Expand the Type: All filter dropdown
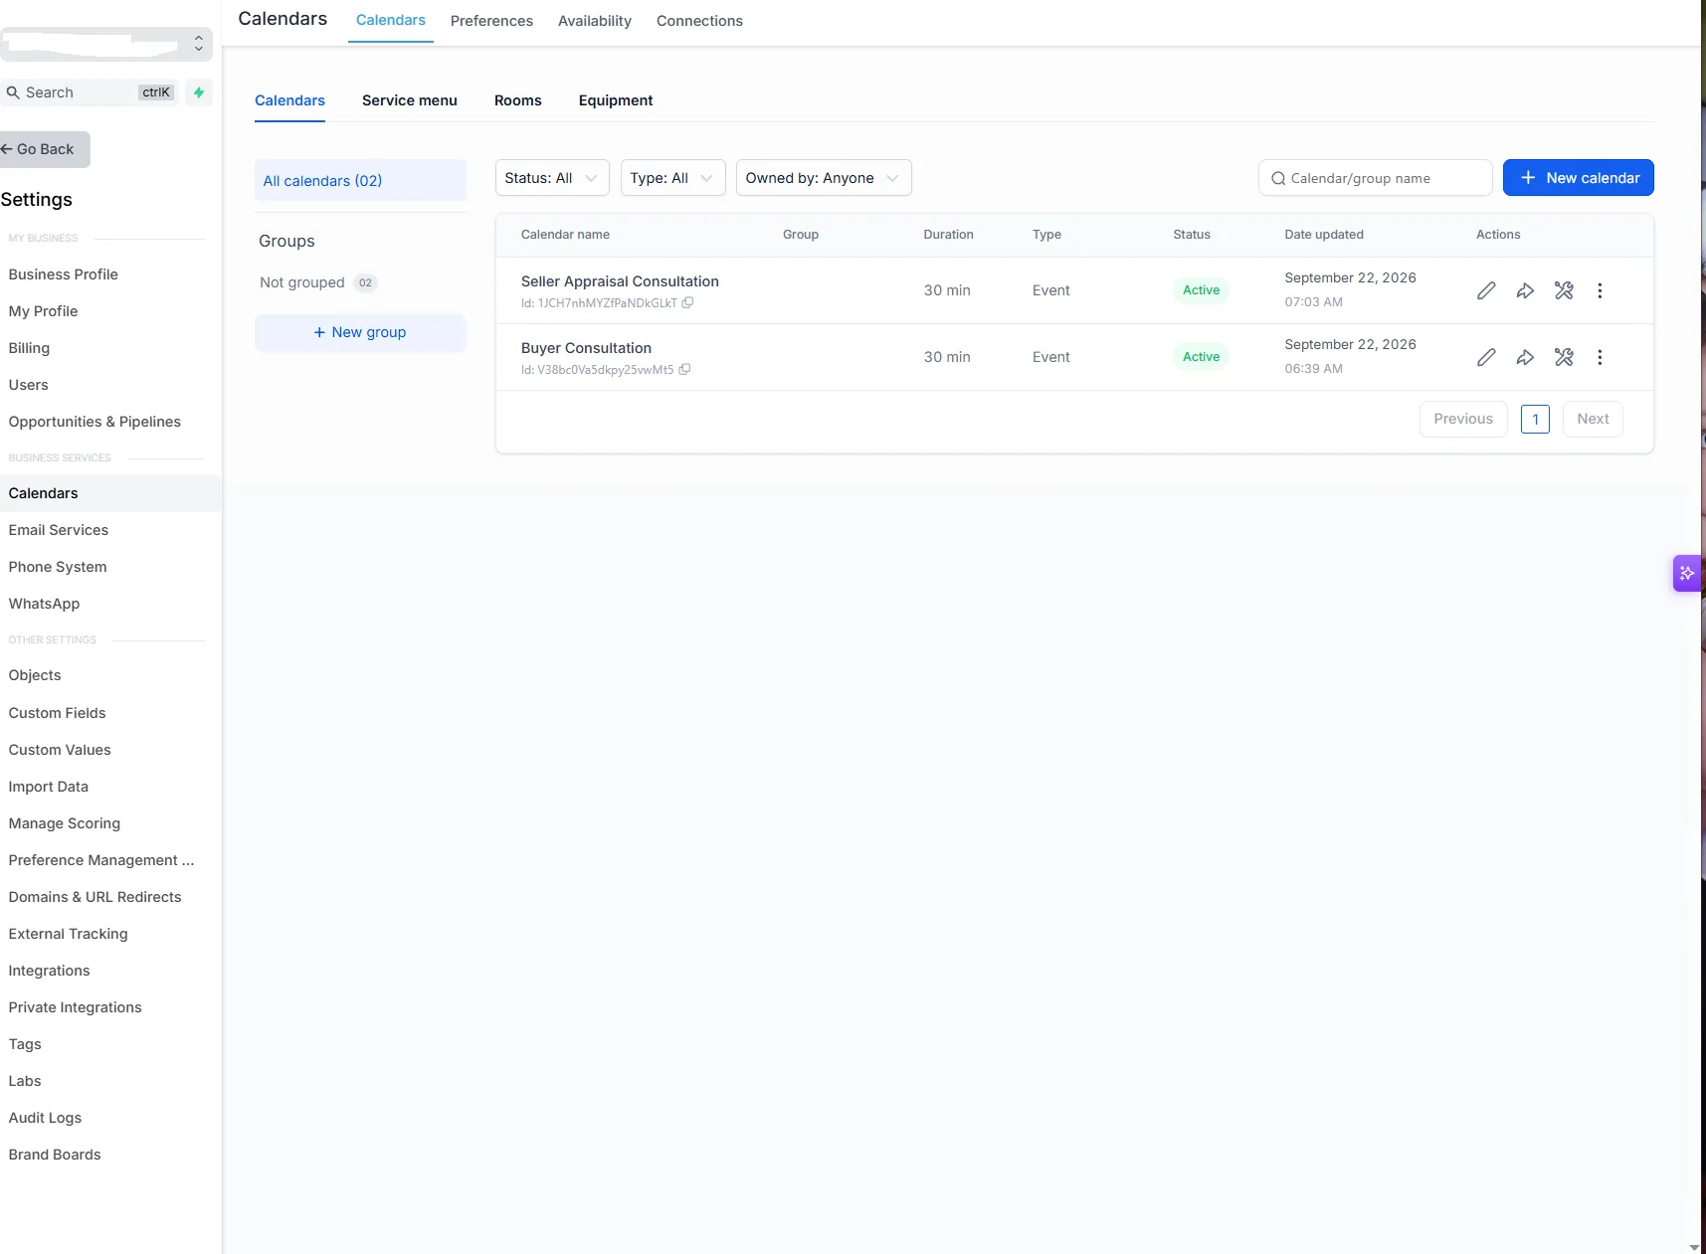The height and width of the screenshot is (1254, 1706). [x=672, y=178]
